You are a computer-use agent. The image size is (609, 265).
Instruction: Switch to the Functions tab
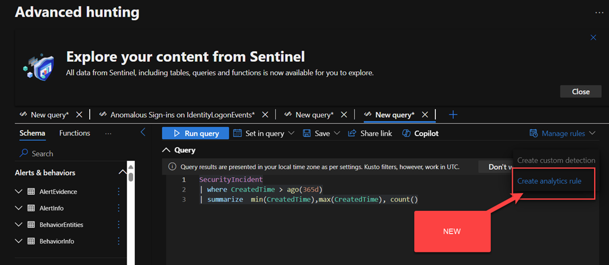pyautogui.click(x=75, y=133)
